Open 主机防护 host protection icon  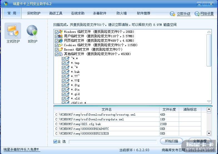(x=13, y=31)
